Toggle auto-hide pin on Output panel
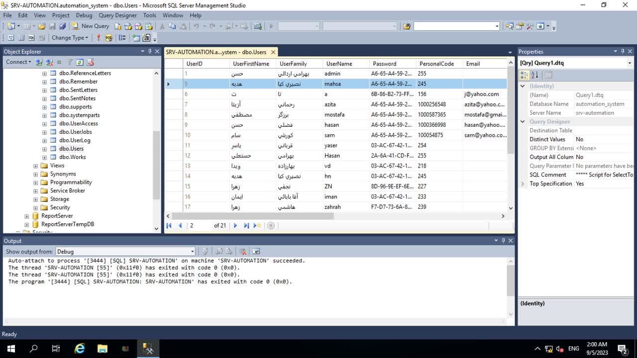Image resolution: width=637 pixels, height=358 pixels. click(x=503, y=241)
